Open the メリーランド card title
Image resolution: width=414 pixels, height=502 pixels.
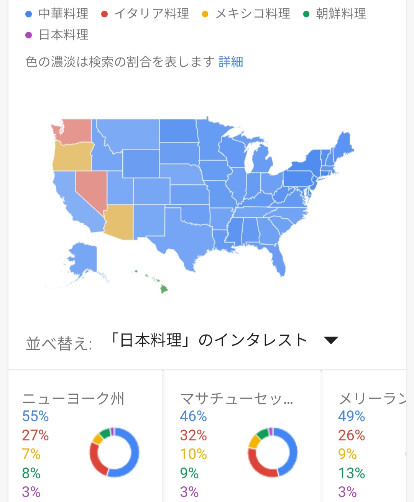(x=372, y=399)
